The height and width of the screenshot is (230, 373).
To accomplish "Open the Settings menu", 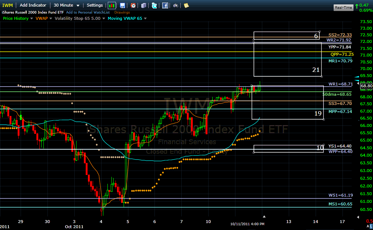I will click(95, 5).
